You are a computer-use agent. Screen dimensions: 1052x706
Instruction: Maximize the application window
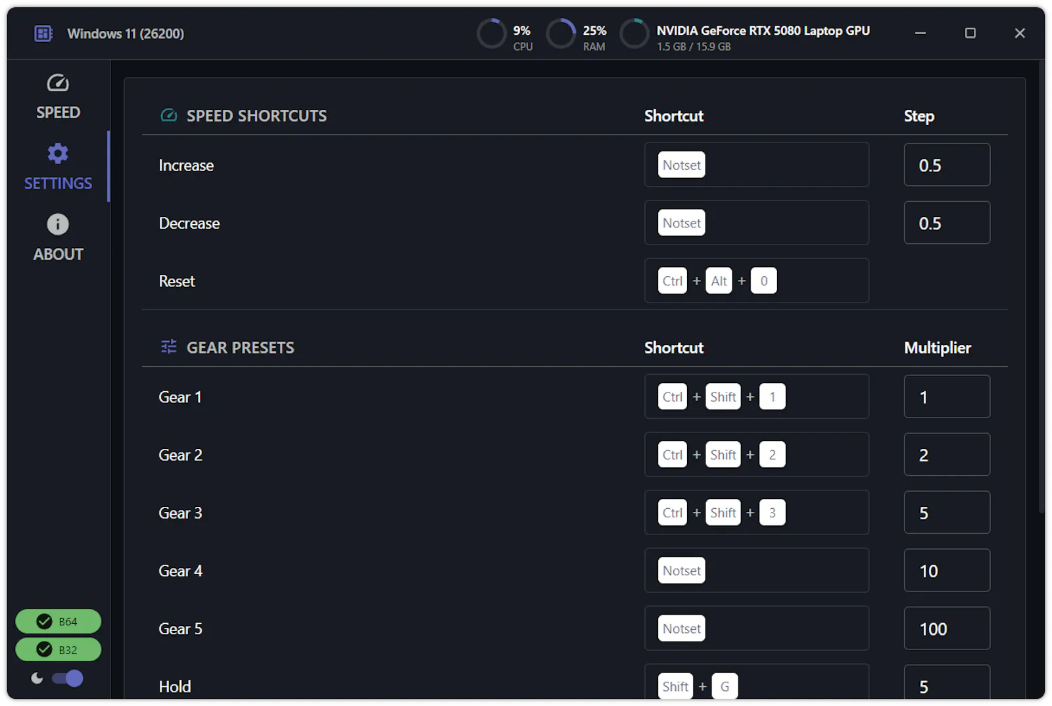click(970, 33)
